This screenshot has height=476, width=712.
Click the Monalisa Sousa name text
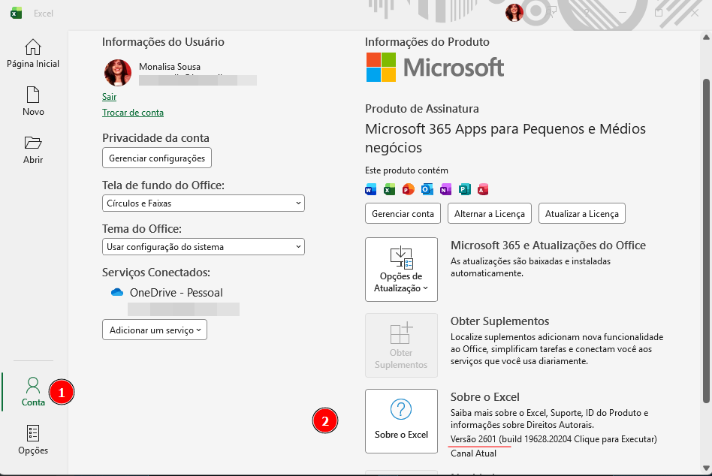(x=170, y=67)
